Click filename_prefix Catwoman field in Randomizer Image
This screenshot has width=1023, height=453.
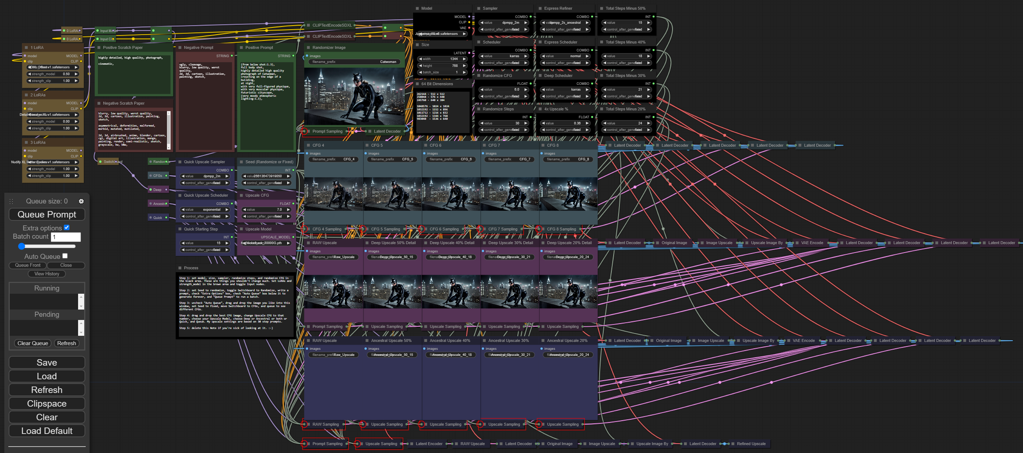354,62
